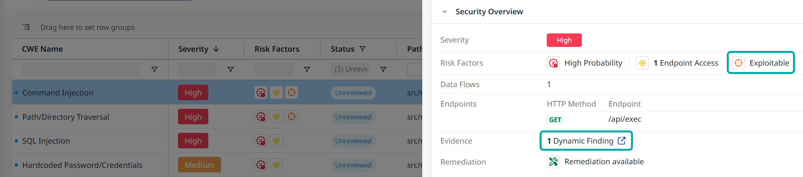The image size is (803, 177).
Task: Click the row groups list icon
Action: [x=26, y=27]
